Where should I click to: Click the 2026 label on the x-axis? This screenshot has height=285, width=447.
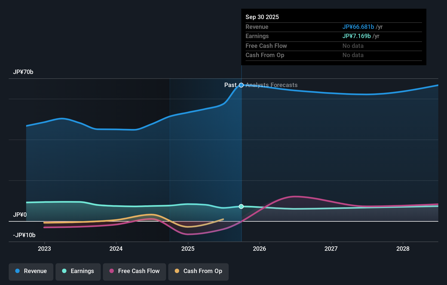point(260,249)
